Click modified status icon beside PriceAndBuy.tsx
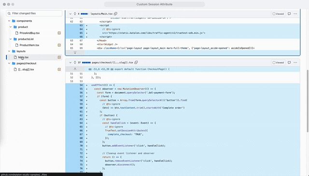309x176 pixels. (x=59, y=33)
